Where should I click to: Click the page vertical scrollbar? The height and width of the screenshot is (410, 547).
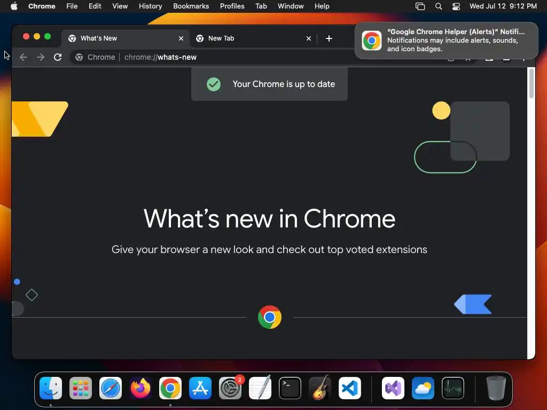(531, 84)
